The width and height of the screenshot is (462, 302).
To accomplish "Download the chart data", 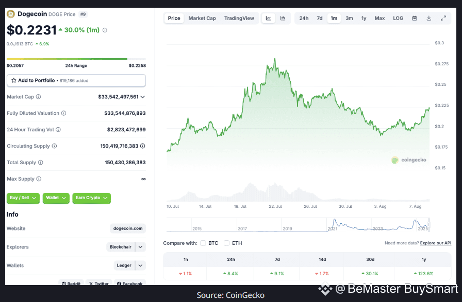I will [429, 18].
